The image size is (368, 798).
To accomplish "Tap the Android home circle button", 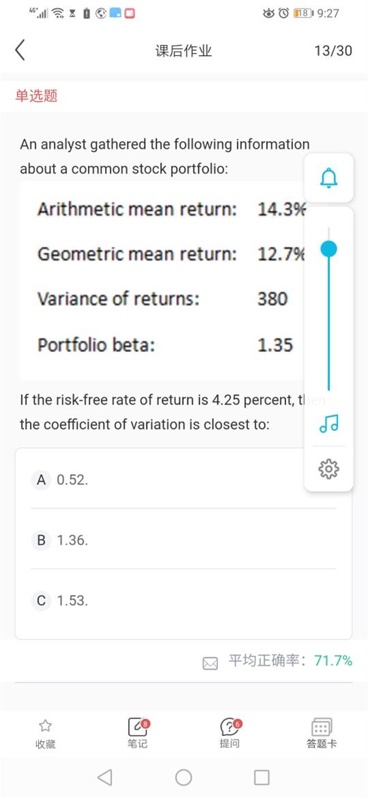I will pos(183,777).
